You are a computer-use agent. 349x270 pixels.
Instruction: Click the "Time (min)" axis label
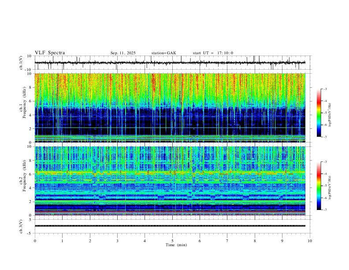pyautogui.click(x=176, y=245)
